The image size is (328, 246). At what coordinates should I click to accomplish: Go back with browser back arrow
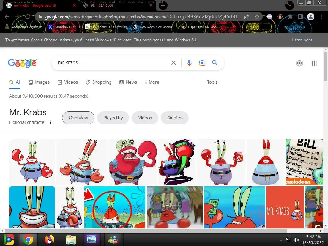[x=7, y=17]
